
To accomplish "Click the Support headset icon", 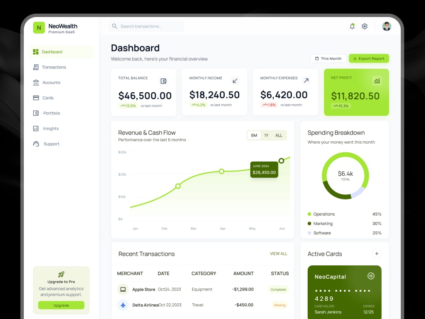I will coord(36,144).
